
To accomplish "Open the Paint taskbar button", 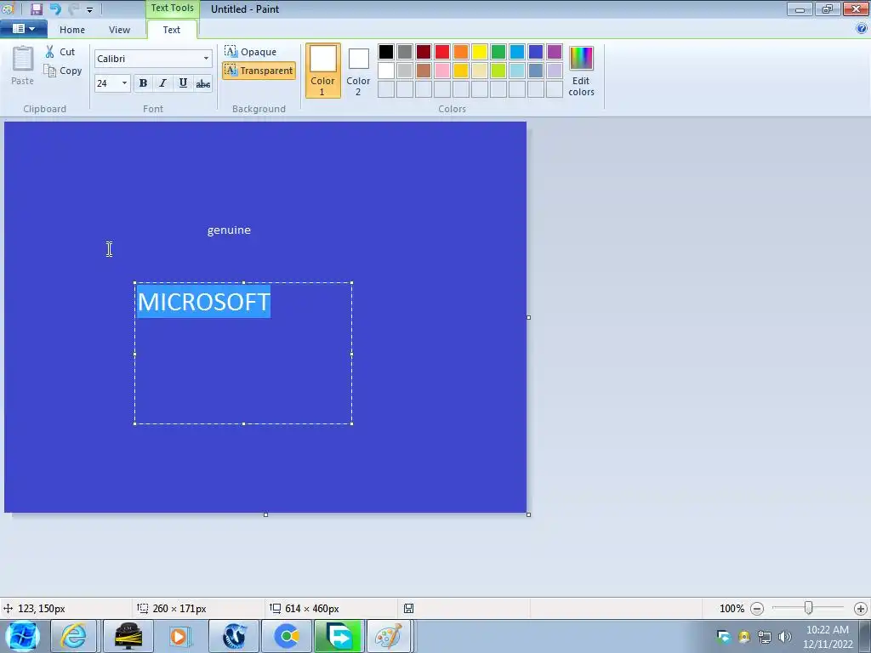I will coord(389,636).
